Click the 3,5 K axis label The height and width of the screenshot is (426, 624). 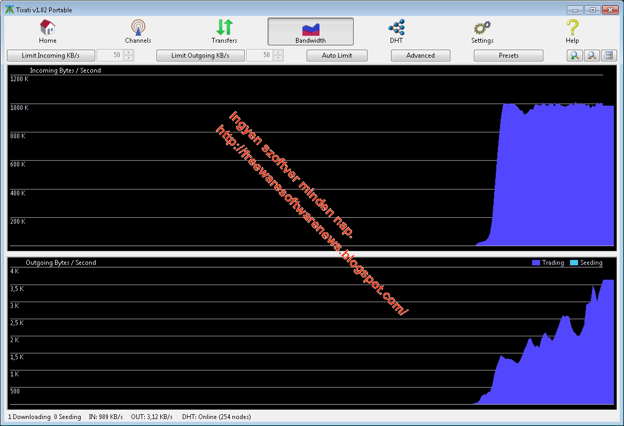point(17,289)
